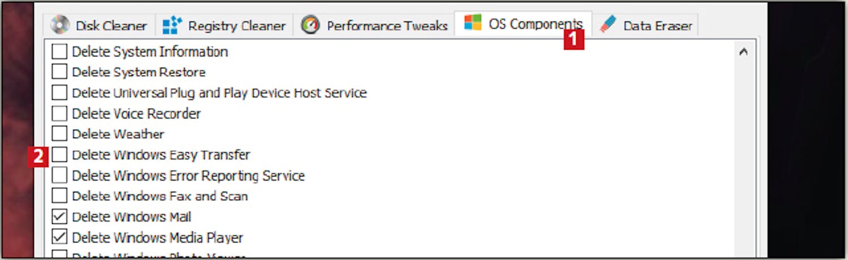Check Delete Voice Recorder
Screen dimensions: 848x260
59,113
